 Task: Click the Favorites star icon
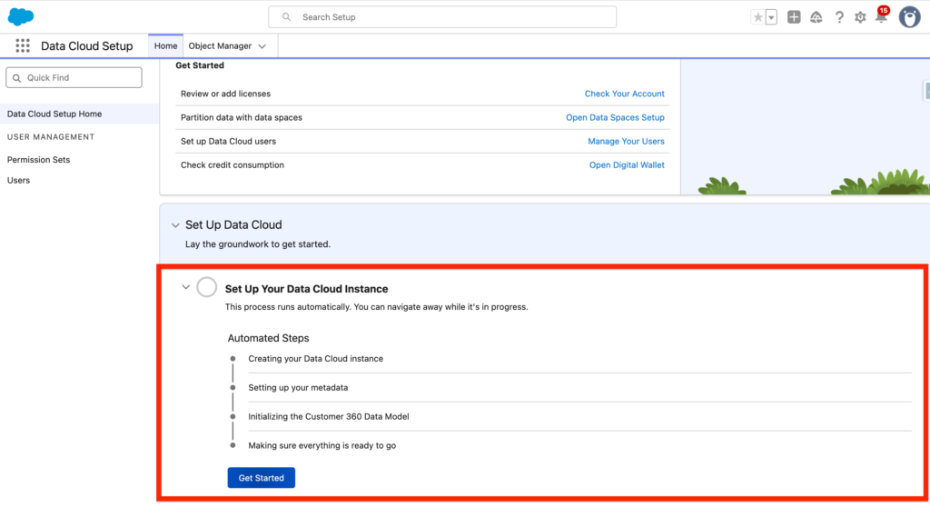point(757,17)
